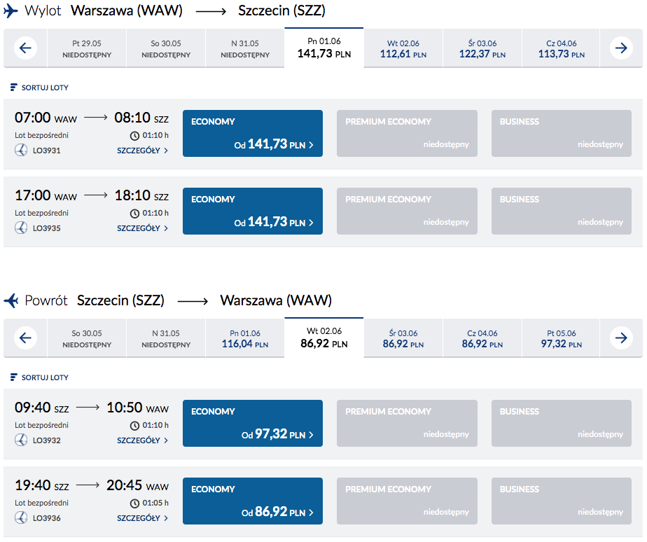Click the sort icon above return flights

(13, 377)
